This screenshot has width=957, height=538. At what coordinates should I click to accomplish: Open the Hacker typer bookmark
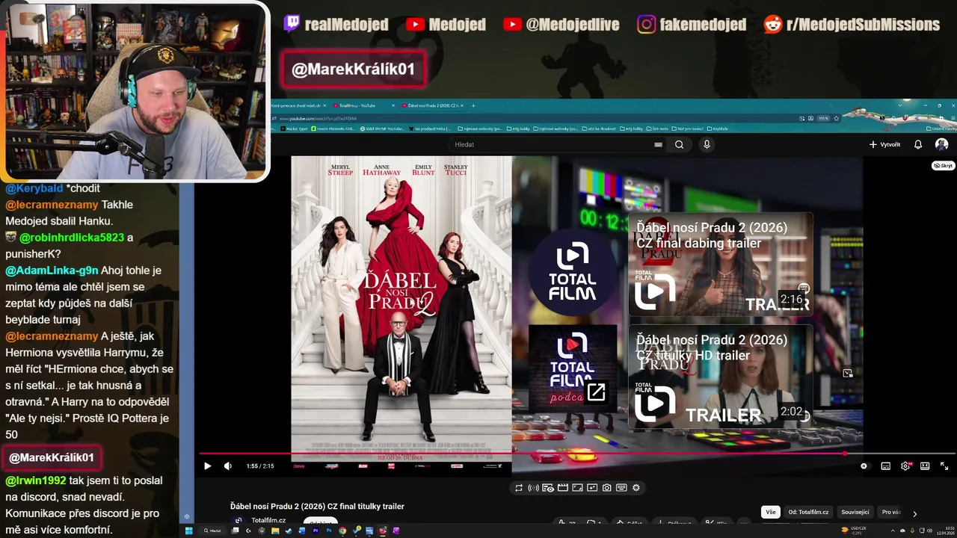[293, 129]
